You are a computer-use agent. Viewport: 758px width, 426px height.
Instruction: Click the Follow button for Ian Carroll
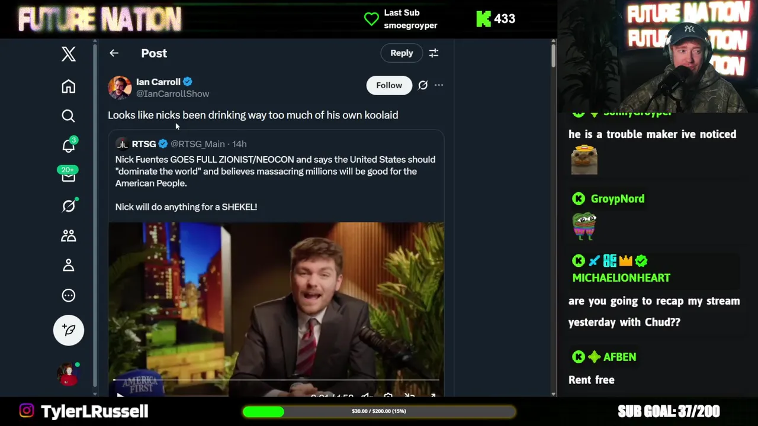click(389, 85)
